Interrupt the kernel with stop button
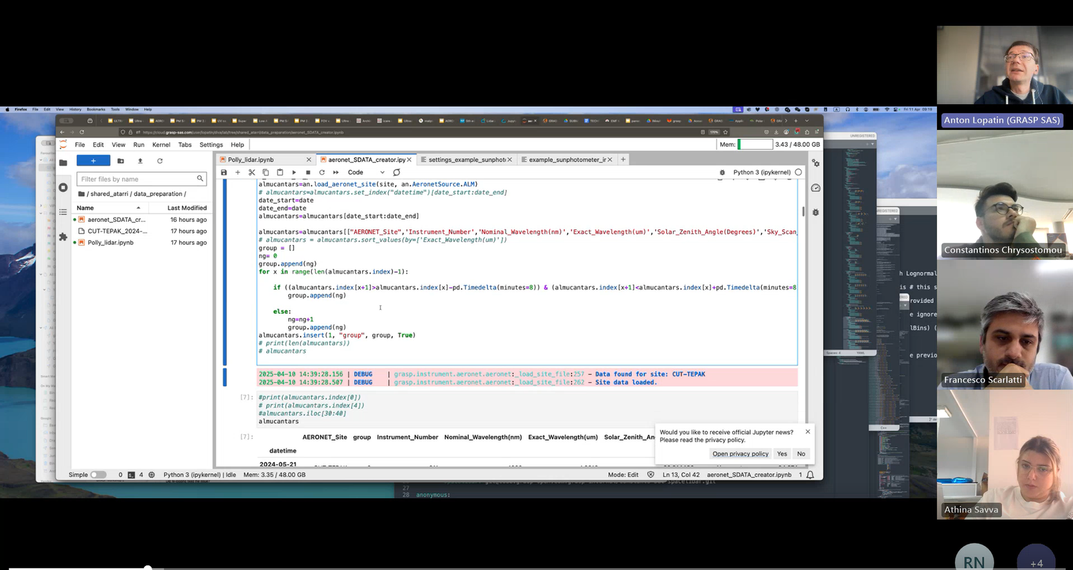The width and height of the screenshot is (1073, 570). [308, 172]
